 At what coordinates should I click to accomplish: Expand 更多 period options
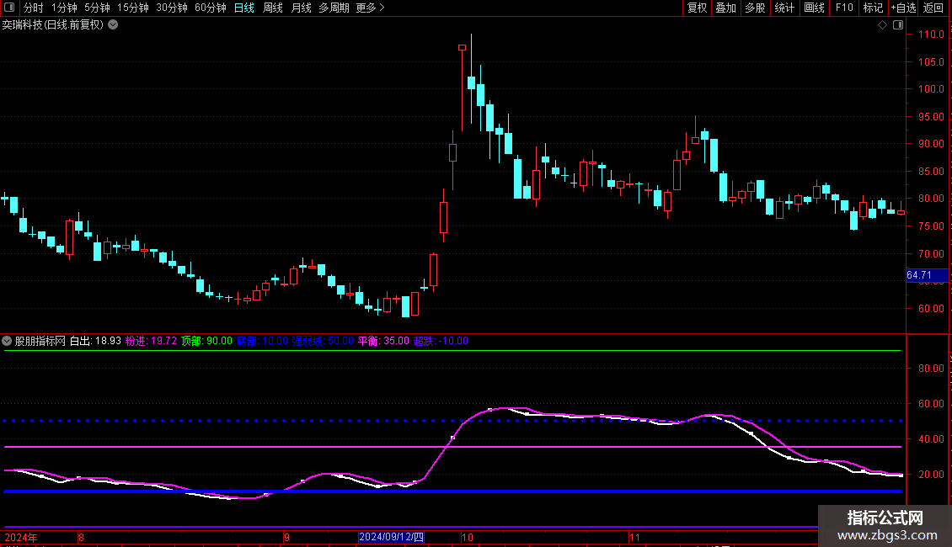(x=370, y=8)
